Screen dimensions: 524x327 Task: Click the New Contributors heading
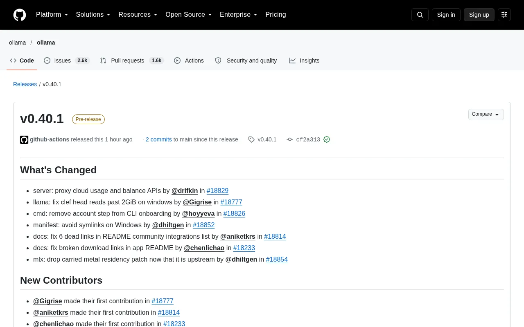(x=61, y=280)
